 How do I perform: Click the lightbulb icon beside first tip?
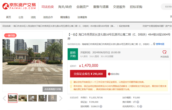click(71, 82)
